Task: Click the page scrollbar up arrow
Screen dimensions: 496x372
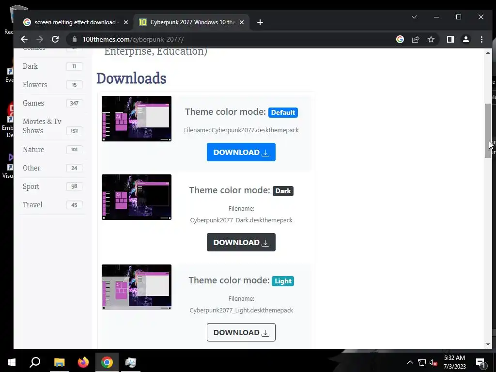Action: (x=488, y=53)
